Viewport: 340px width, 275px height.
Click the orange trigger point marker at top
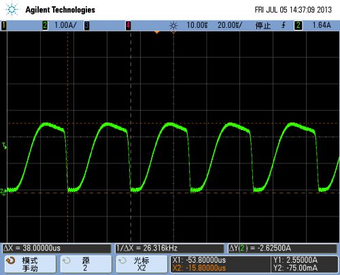click(x=157, y=33)
